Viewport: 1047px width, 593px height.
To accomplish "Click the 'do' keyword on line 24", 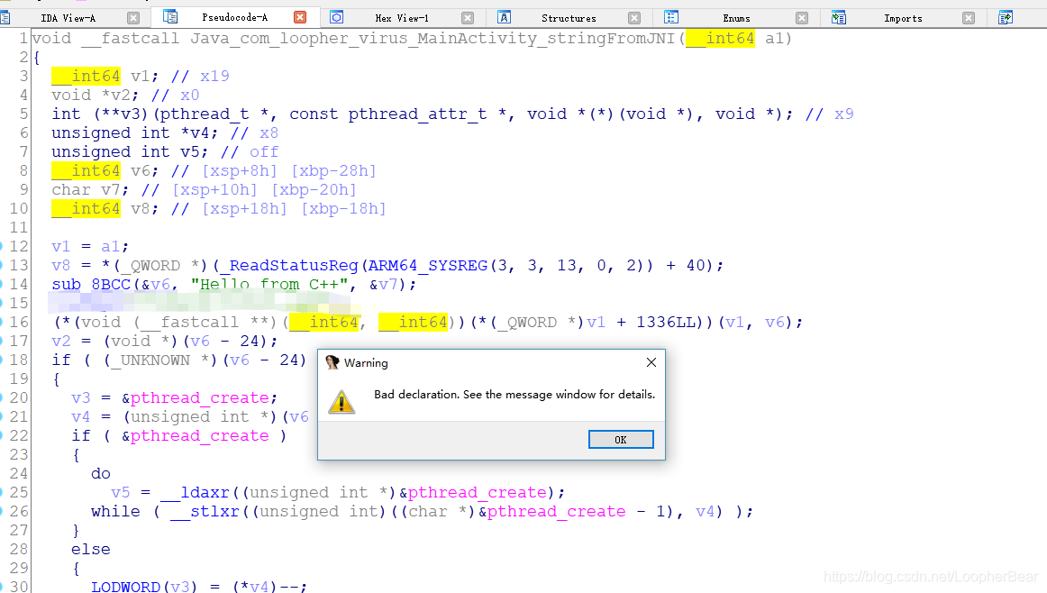I will click(x=101, y=473).
